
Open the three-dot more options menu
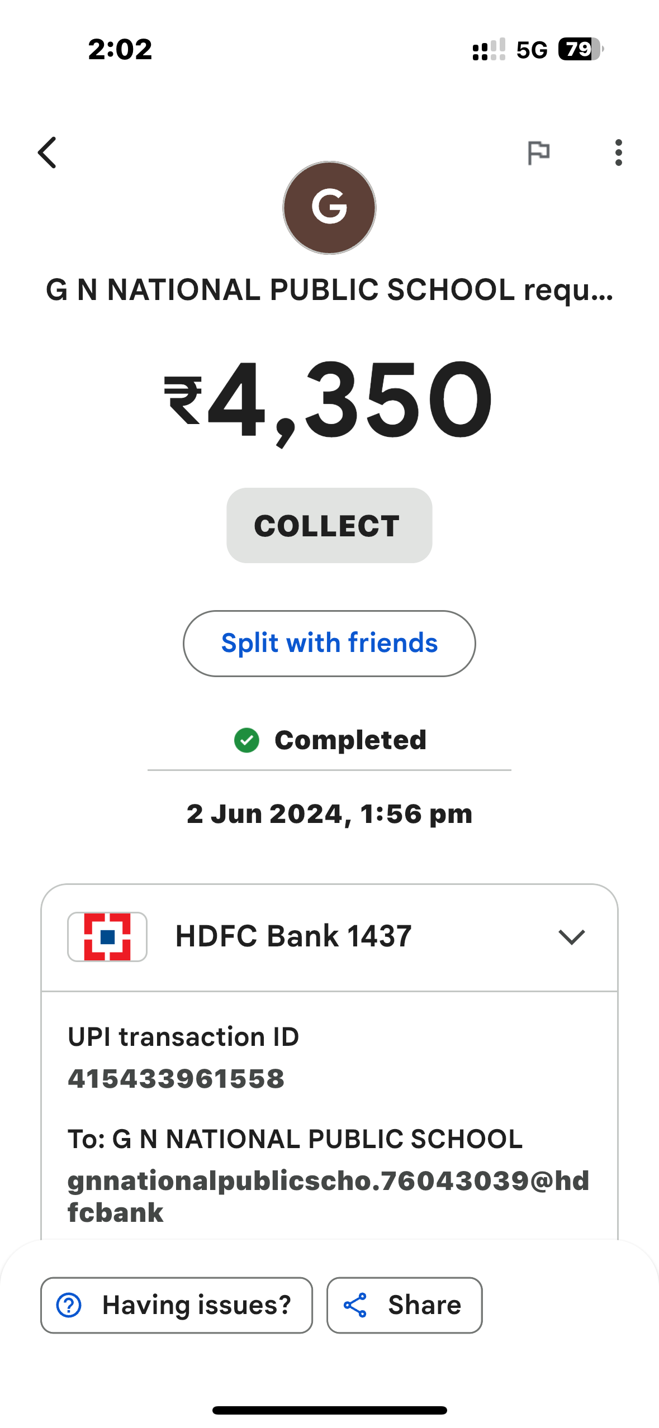click(x=618, y=153)
